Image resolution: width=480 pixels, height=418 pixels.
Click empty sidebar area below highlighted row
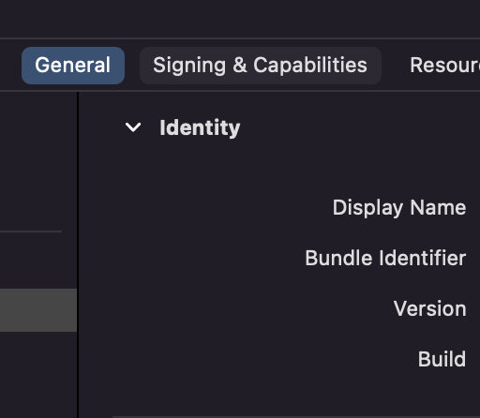click(x=38, y=375)
